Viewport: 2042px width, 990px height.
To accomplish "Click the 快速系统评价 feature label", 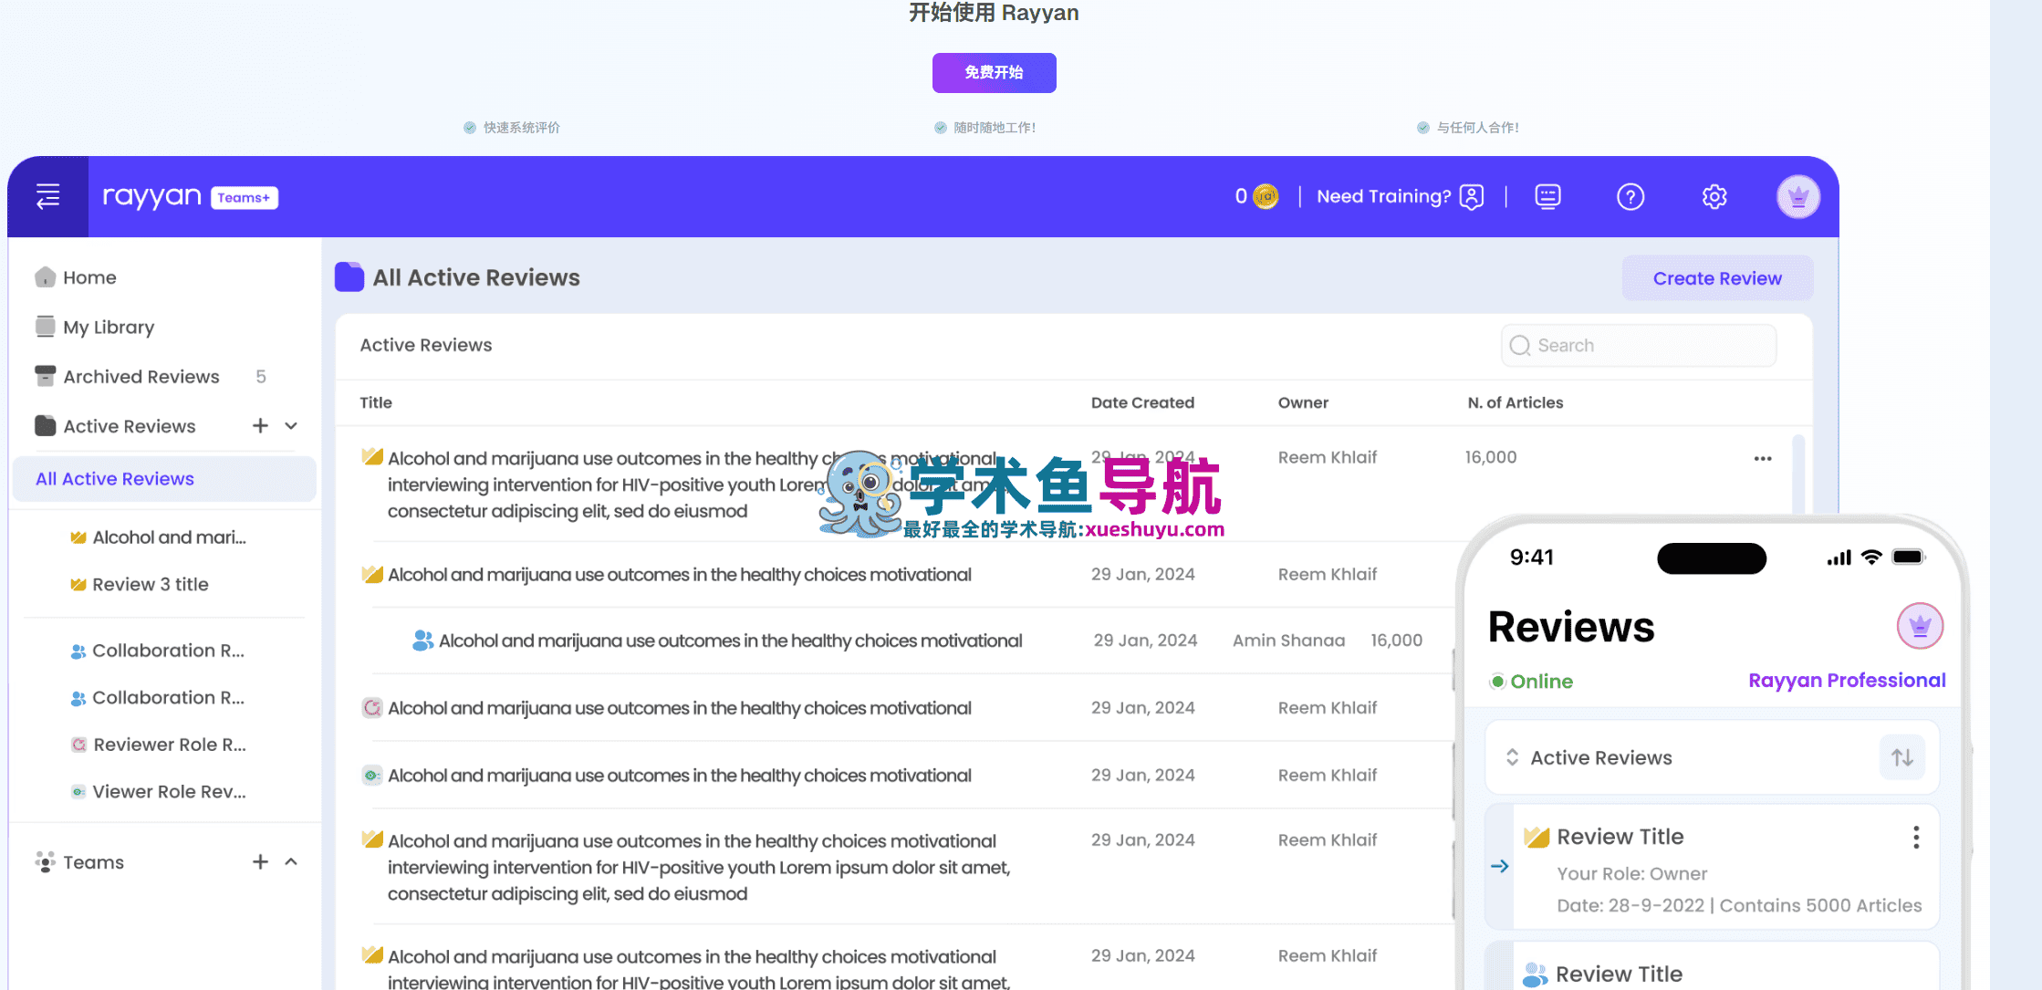I will [512, 128].
